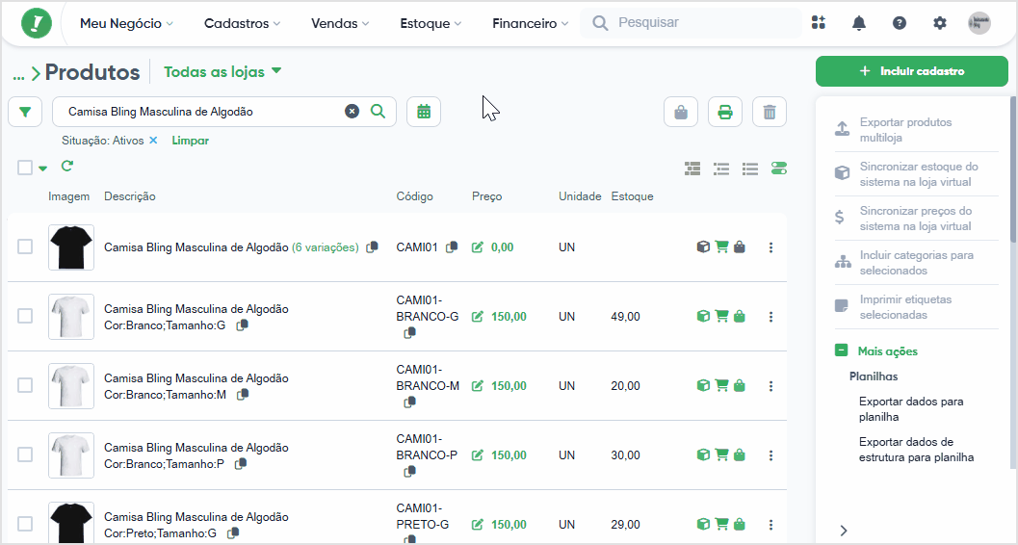
Task: Check the CAMI01-BRANCO-P row checkbox
Action: pos(25,454)
